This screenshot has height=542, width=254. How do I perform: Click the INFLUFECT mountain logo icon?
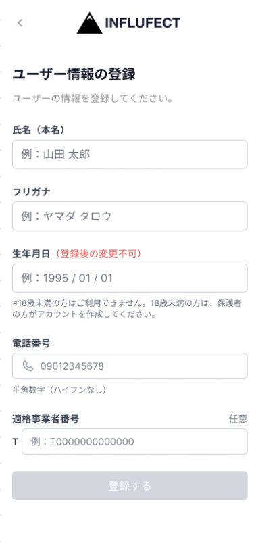89,23
